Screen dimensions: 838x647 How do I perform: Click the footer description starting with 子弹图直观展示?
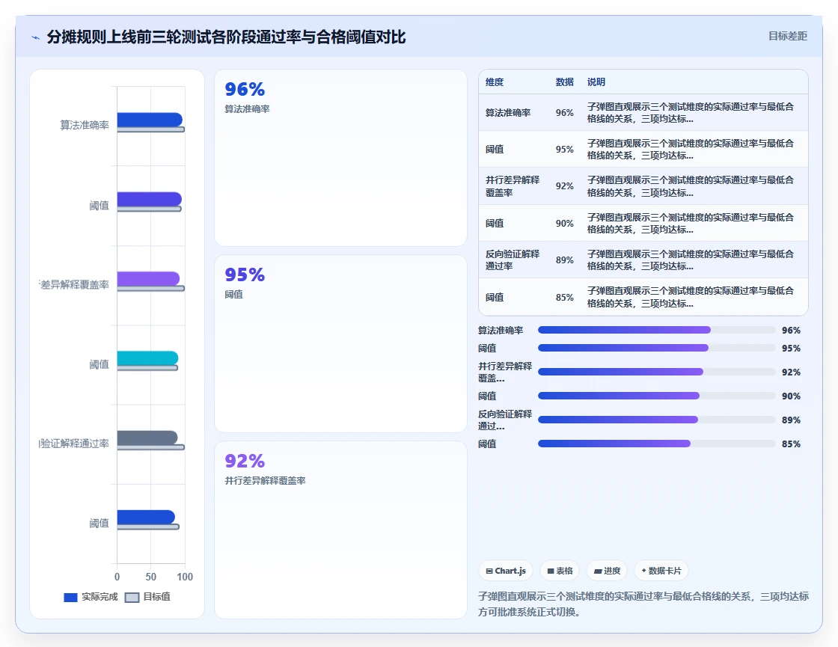coord(643,604)
